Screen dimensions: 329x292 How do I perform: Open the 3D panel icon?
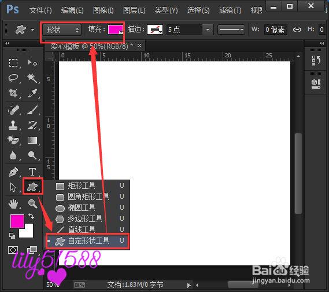316,83
